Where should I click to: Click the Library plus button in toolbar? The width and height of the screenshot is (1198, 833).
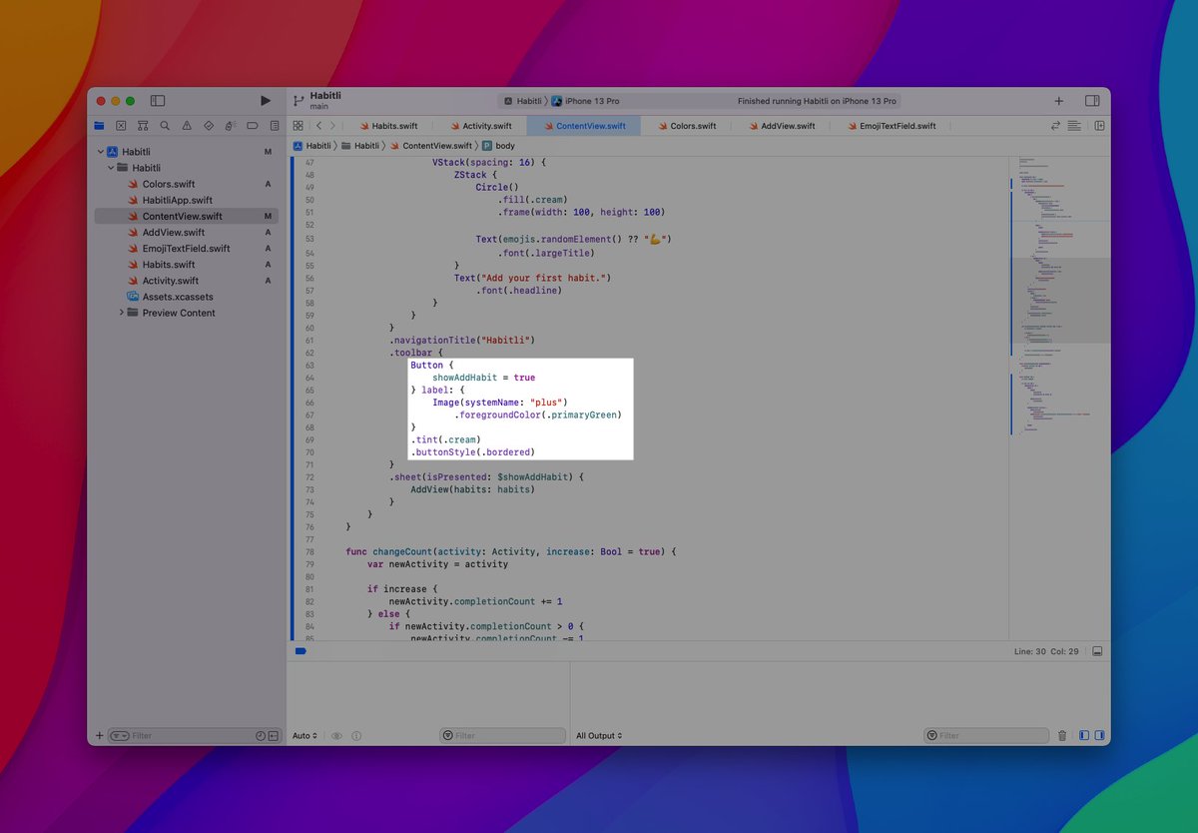[x=1059, y=101]
